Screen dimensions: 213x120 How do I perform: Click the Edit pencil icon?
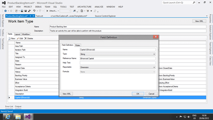18,39
